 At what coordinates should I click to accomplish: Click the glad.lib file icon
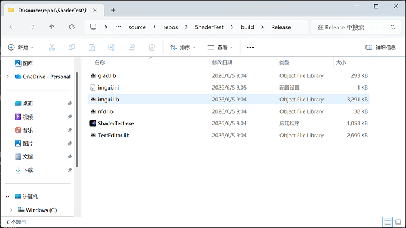click(x=93, y=75)
